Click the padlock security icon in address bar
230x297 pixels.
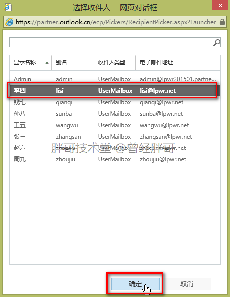click(222, 22)
